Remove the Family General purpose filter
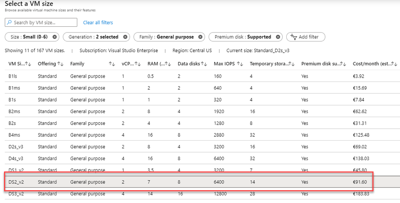Viewport: 400px width, 203px height. click(200, 37)
